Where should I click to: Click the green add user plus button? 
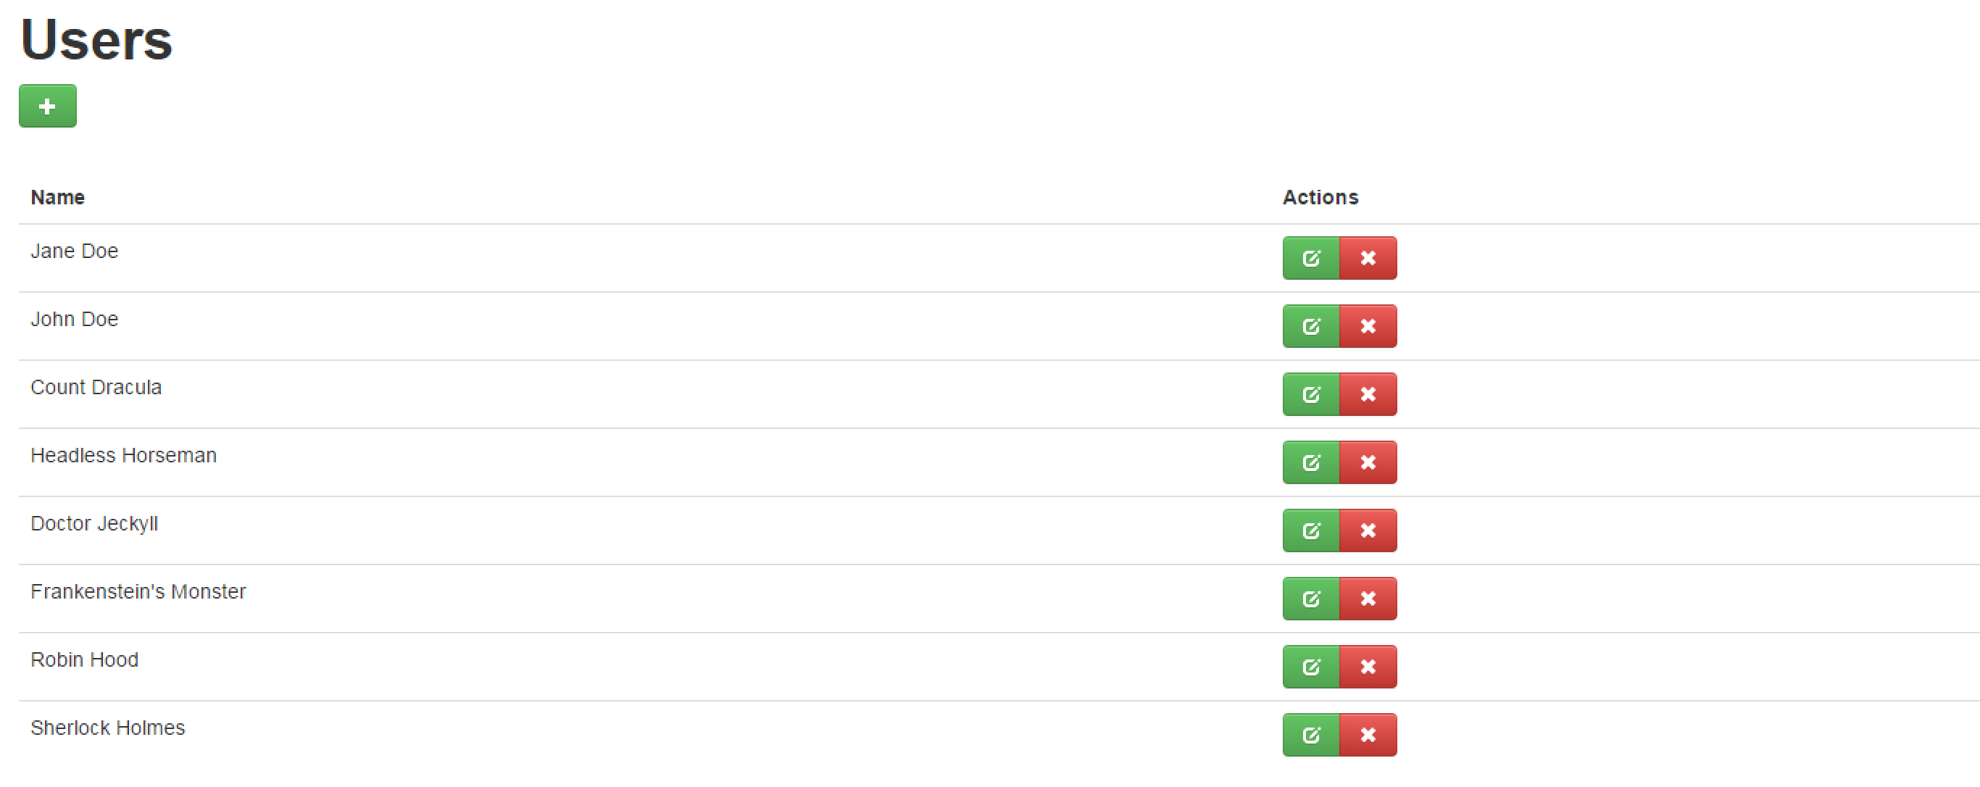tap(48, 106)
